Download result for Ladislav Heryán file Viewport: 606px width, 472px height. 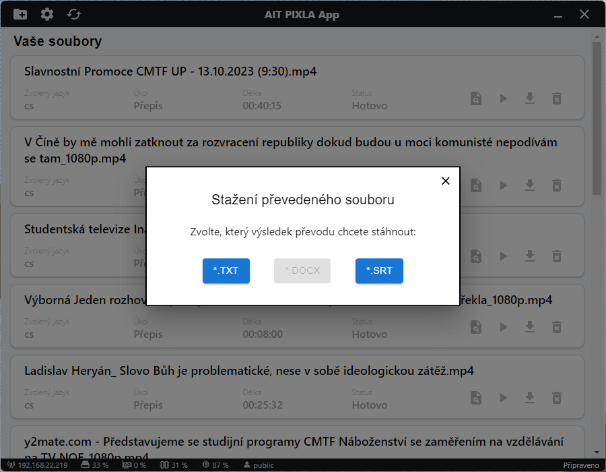click(530, 398)
